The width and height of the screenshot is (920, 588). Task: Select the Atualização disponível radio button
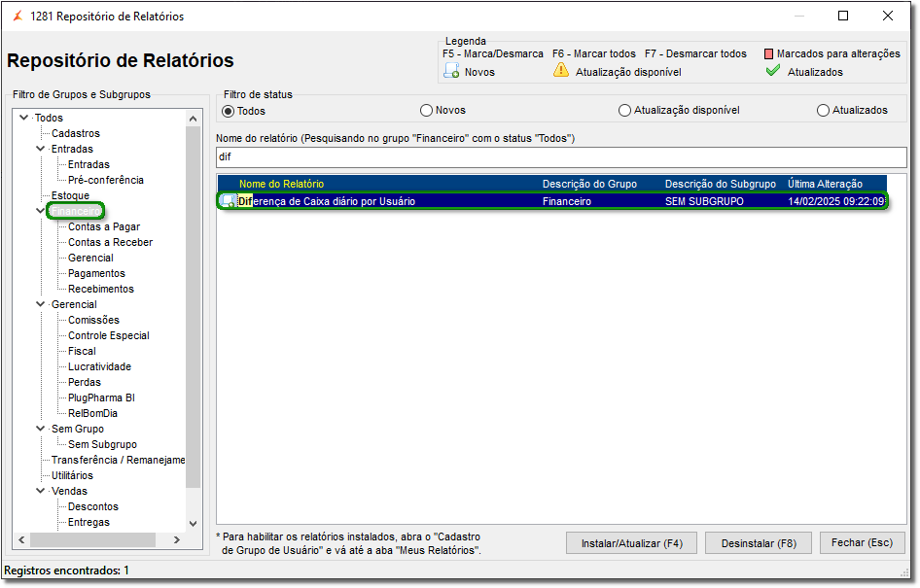(x=625, y=110)
